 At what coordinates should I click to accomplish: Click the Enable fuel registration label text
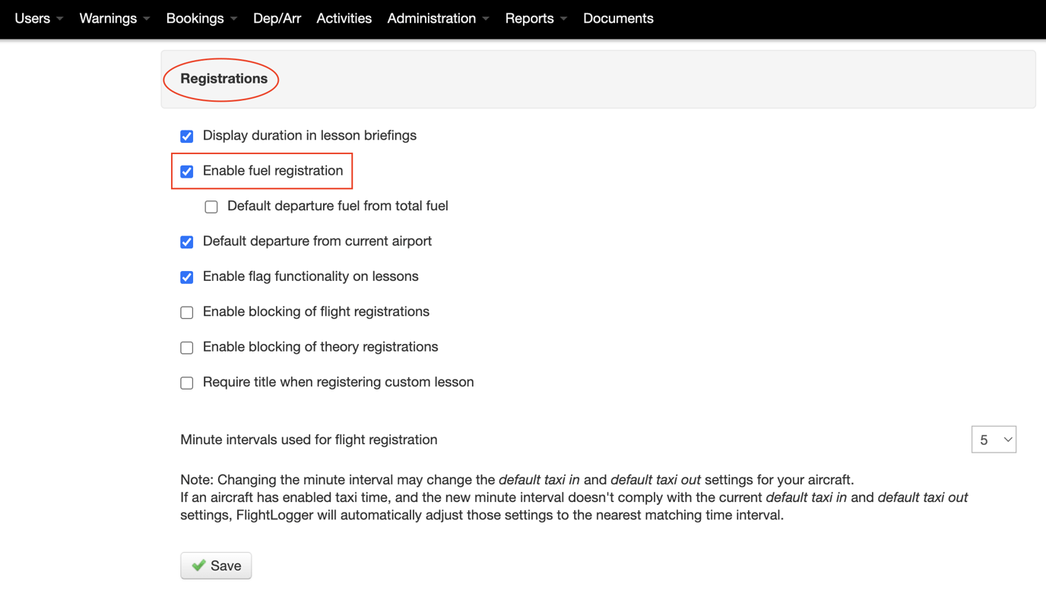tap(273, 171)
